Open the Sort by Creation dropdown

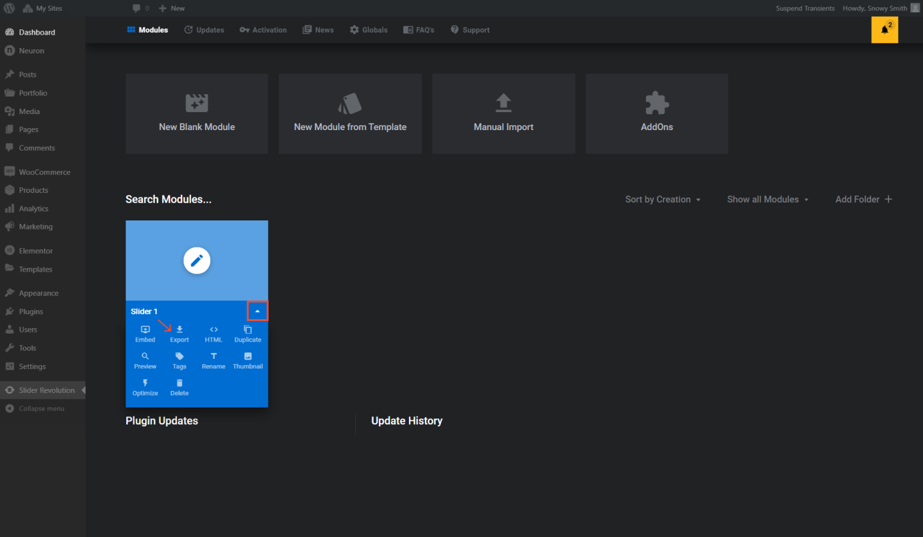tap(663, 199)
